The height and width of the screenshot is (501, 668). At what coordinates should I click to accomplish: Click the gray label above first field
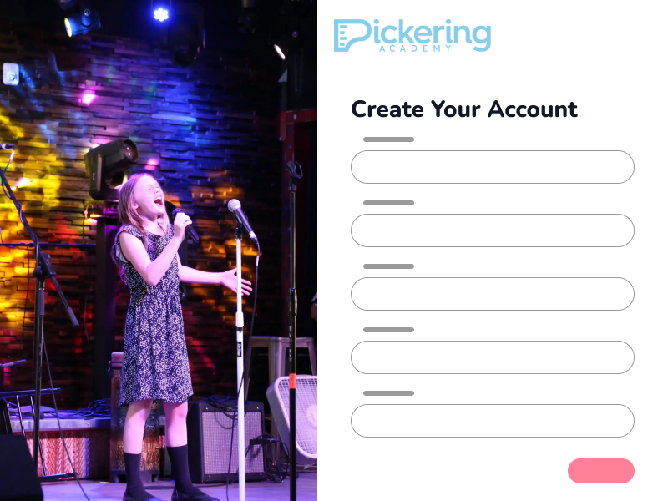coord(388,139)
